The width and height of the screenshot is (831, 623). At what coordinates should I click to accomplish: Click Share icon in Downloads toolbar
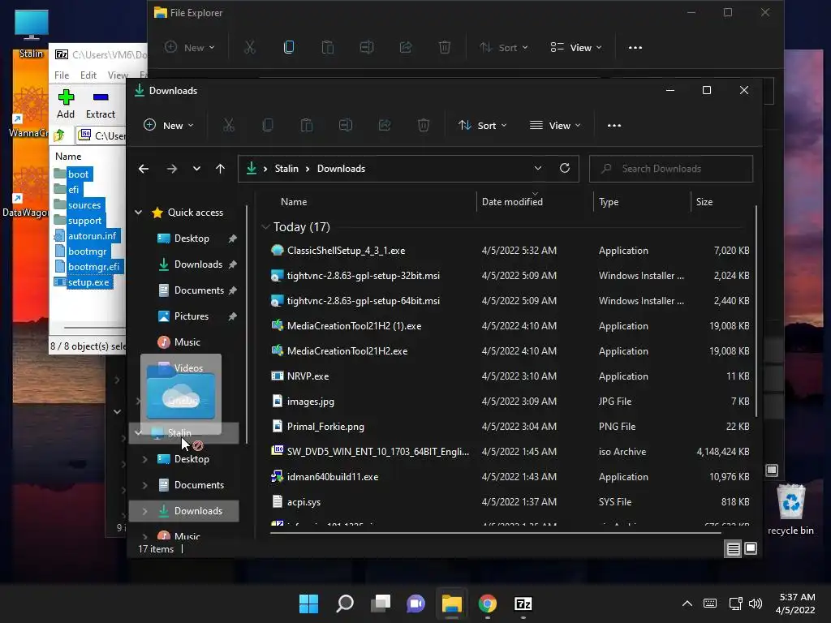coord(385,126)
